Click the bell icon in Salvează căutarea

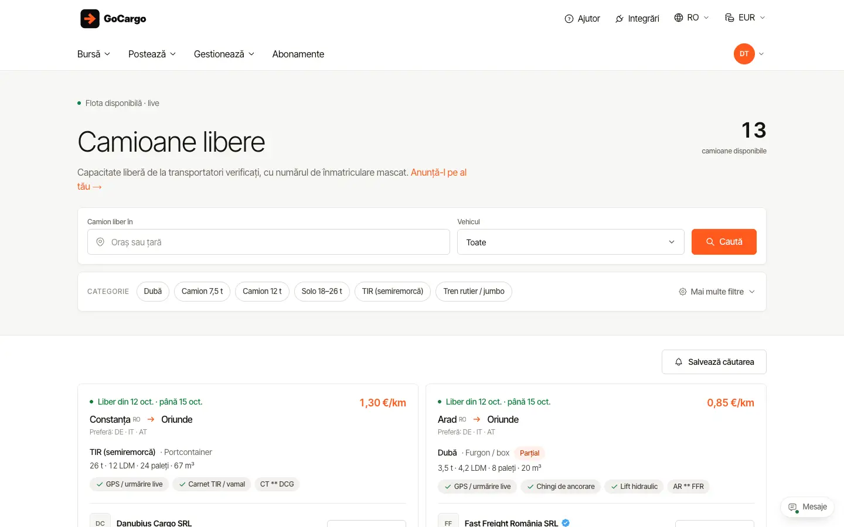(679, 362)
